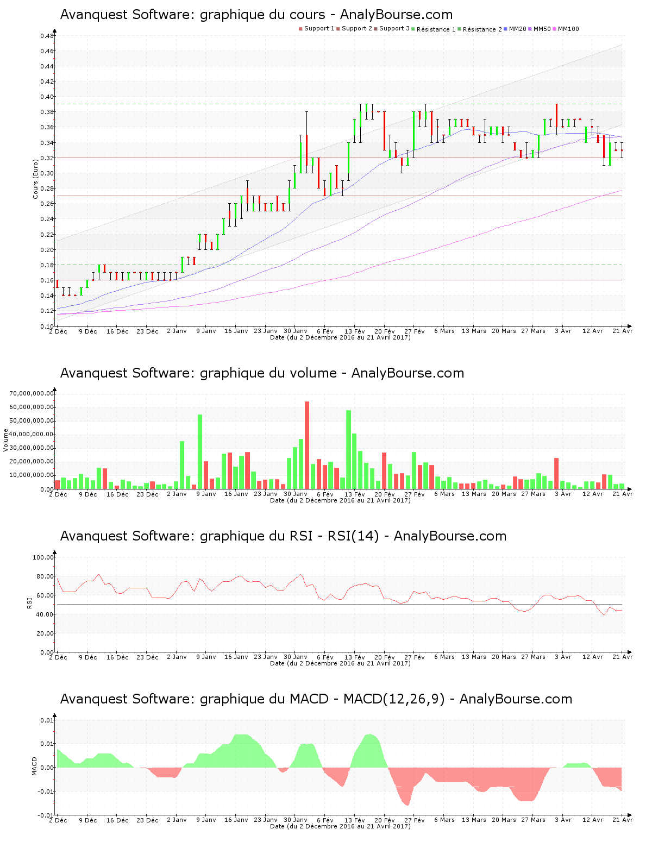Select the 'Support 2' legend label
Screen dimensions: 652x842
point(357,29)
